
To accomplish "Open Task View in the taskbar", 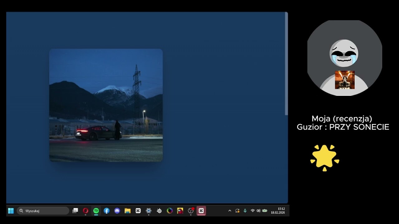I will pyautogui.click(x=75, y=211).
